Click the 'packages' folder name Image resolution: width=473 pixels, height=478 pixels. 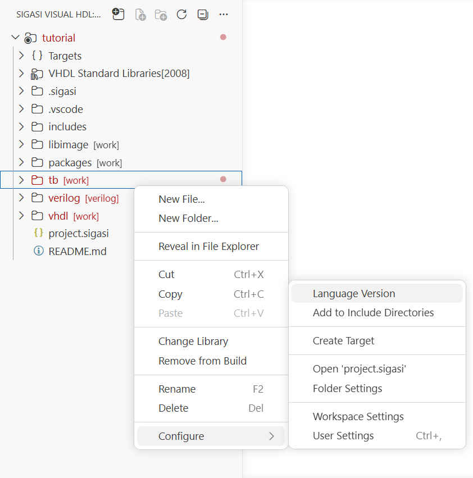70,163
